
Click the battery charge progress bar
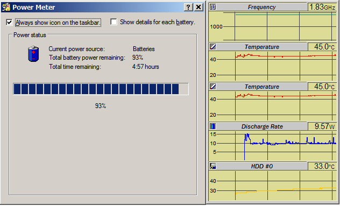pos(101,89)
